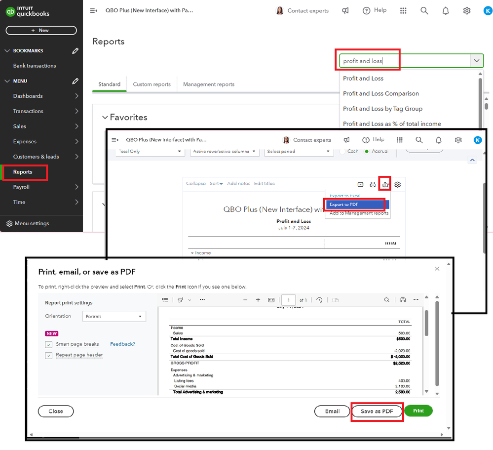Open the settings gear in the main Reports header

click(x=466, y=11)
